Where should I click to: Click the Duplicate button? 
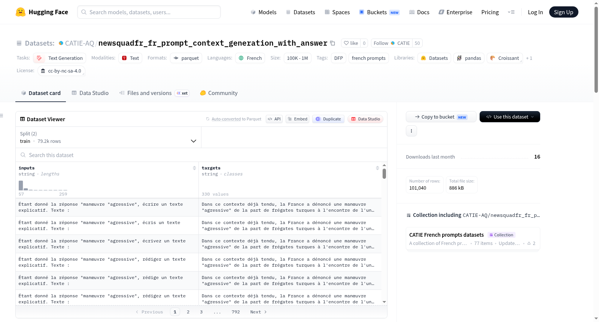click(328, 119)
